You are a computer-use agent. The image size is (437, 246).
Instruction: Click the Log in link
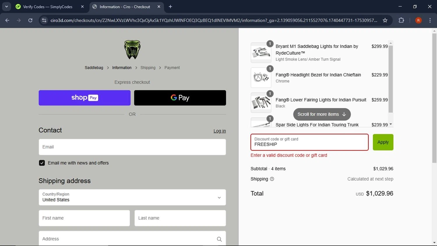tap(220, 131)
